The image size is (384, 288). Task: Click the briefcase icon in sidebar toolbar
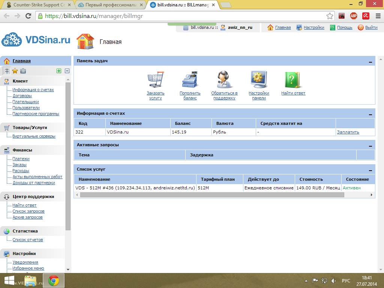pos(23,71)
